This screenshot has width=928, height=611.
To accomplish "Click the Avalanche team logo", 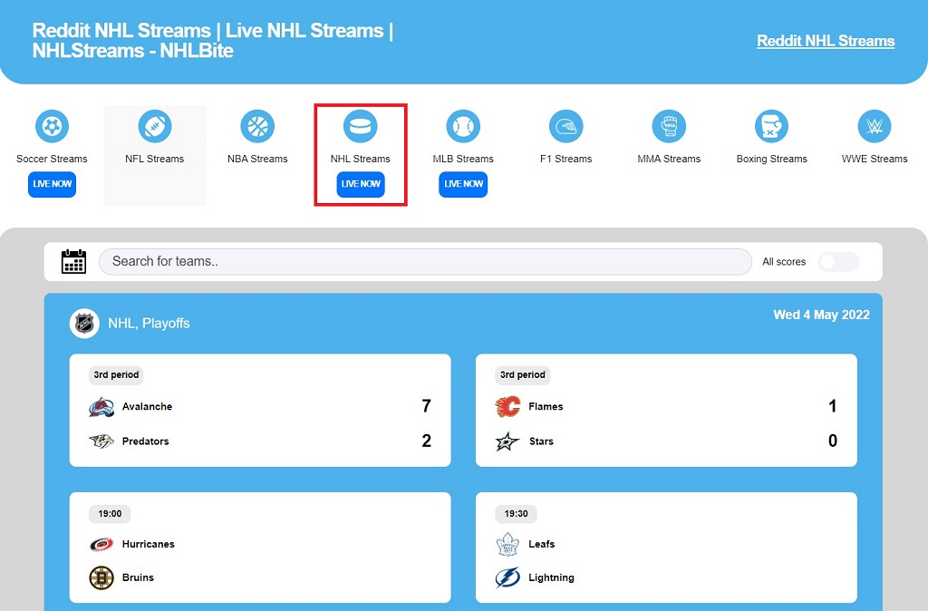I will [101, 407].
